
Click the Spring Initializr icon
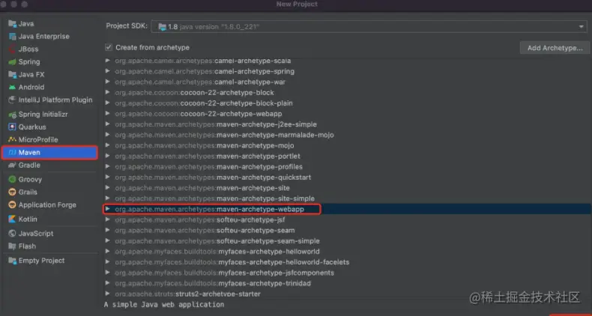(12, 115)
